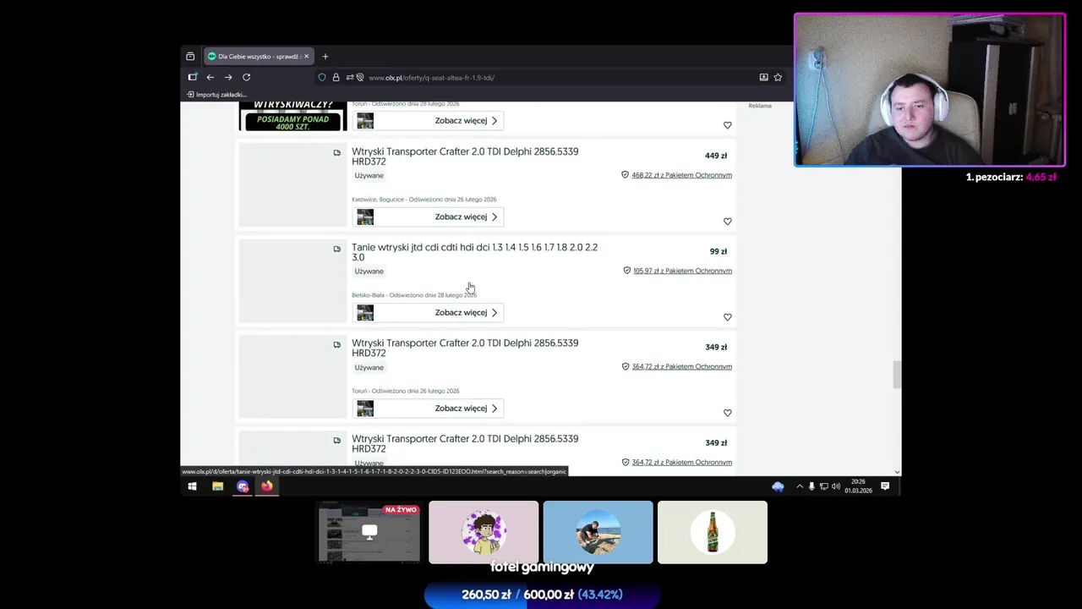Open site permissions icon in address bar
This screenshot has height=609, width=1082.
point(350,77)
